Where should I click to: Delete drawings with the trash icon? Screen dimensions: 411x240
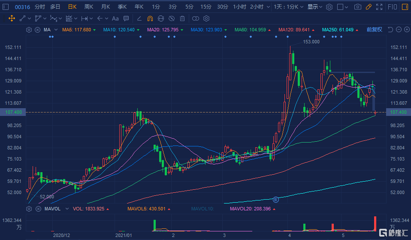tap(182, 18)
